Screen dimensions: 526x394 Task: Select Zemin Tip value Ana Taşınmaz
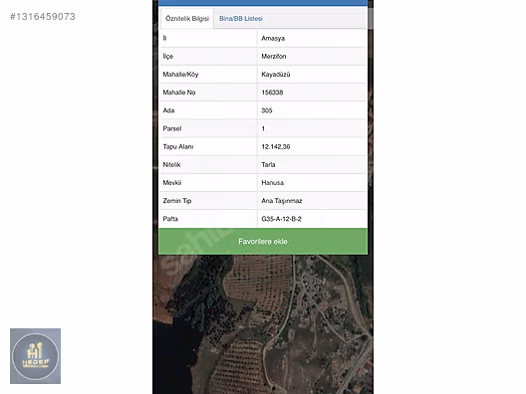click(x=282, y=201)
